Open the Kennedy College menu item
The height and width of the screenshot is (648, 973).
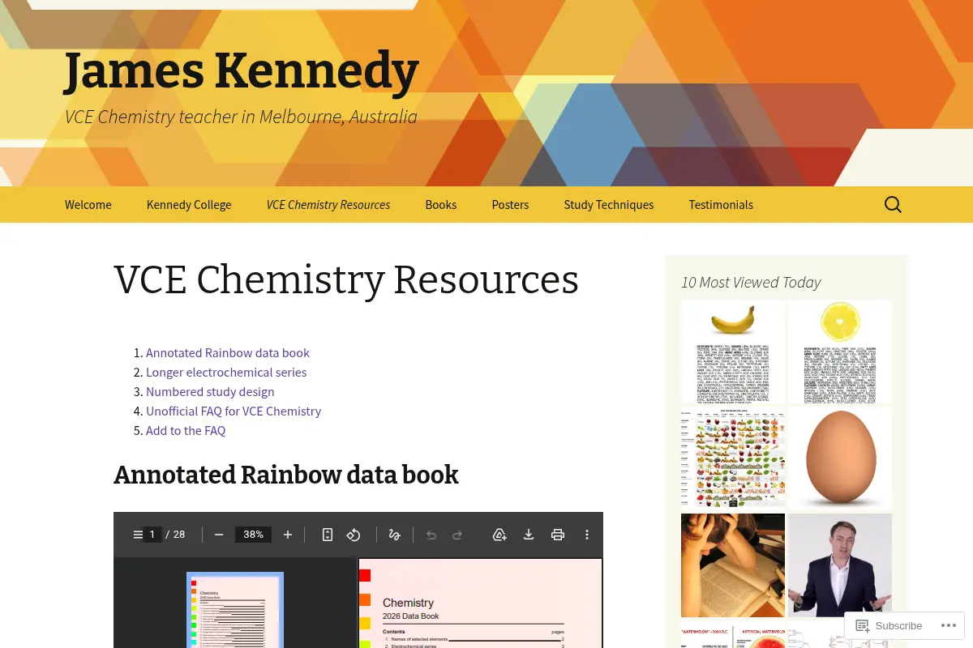click(x=189, y=205)
